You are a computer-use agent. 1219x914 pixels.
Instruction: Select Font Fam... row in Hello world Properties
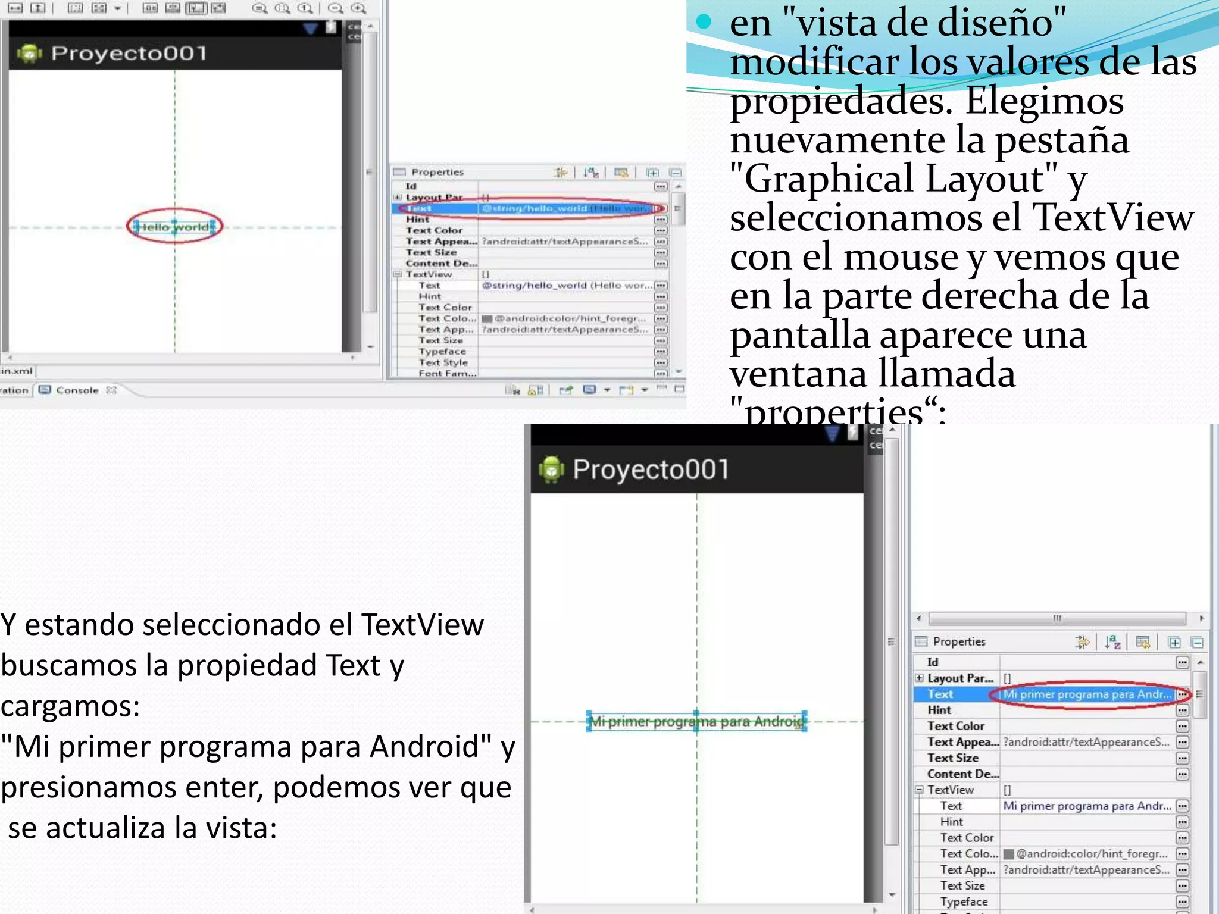pyautogui.click(x=530, y=373)
